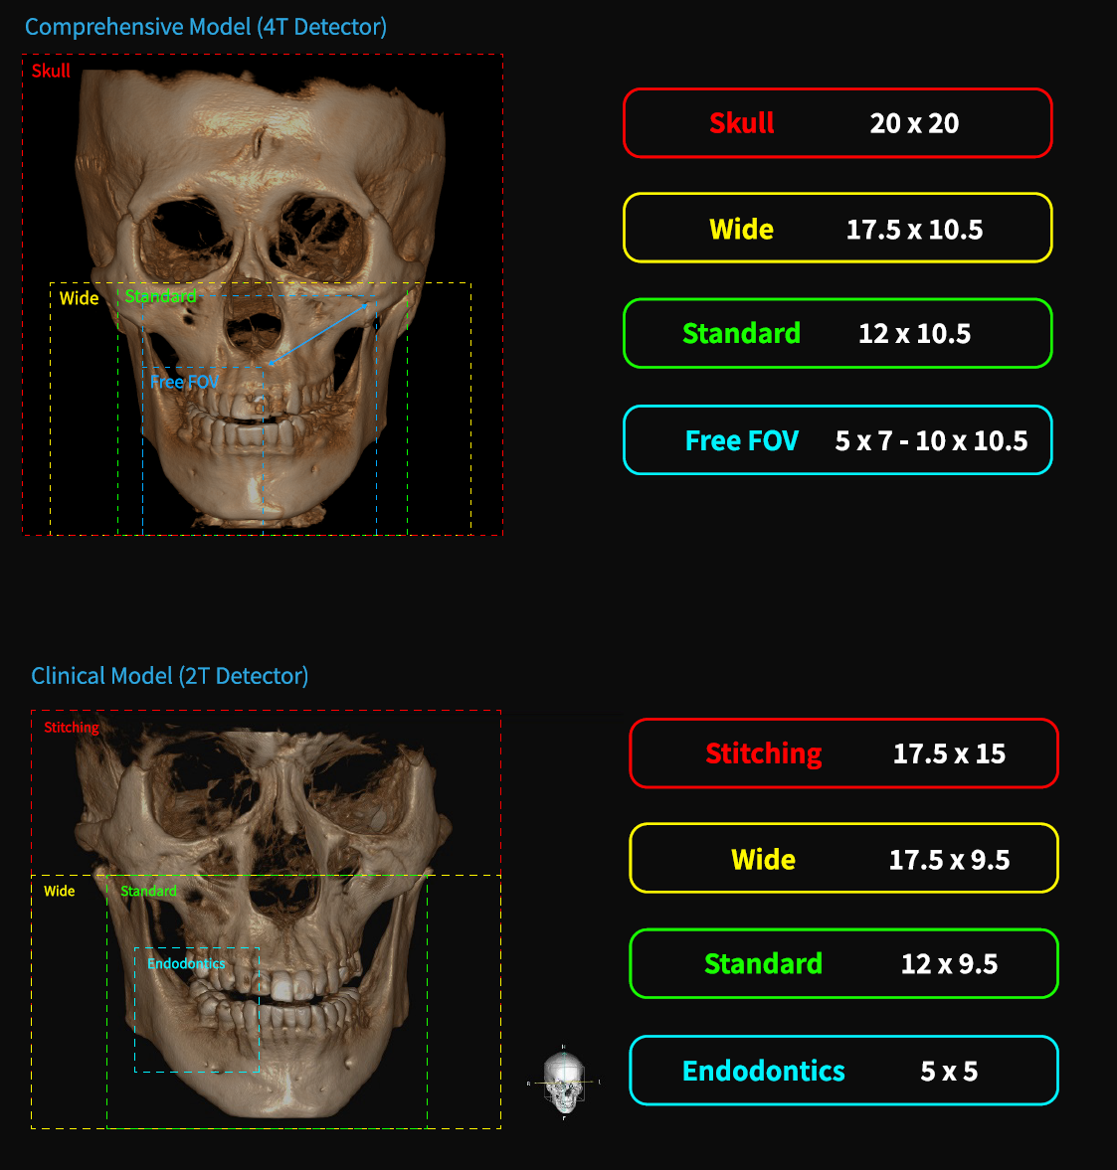Click the blue Free FOV label on the skull
This screenshot has height=1170, width=1117.
coord(184,382)
